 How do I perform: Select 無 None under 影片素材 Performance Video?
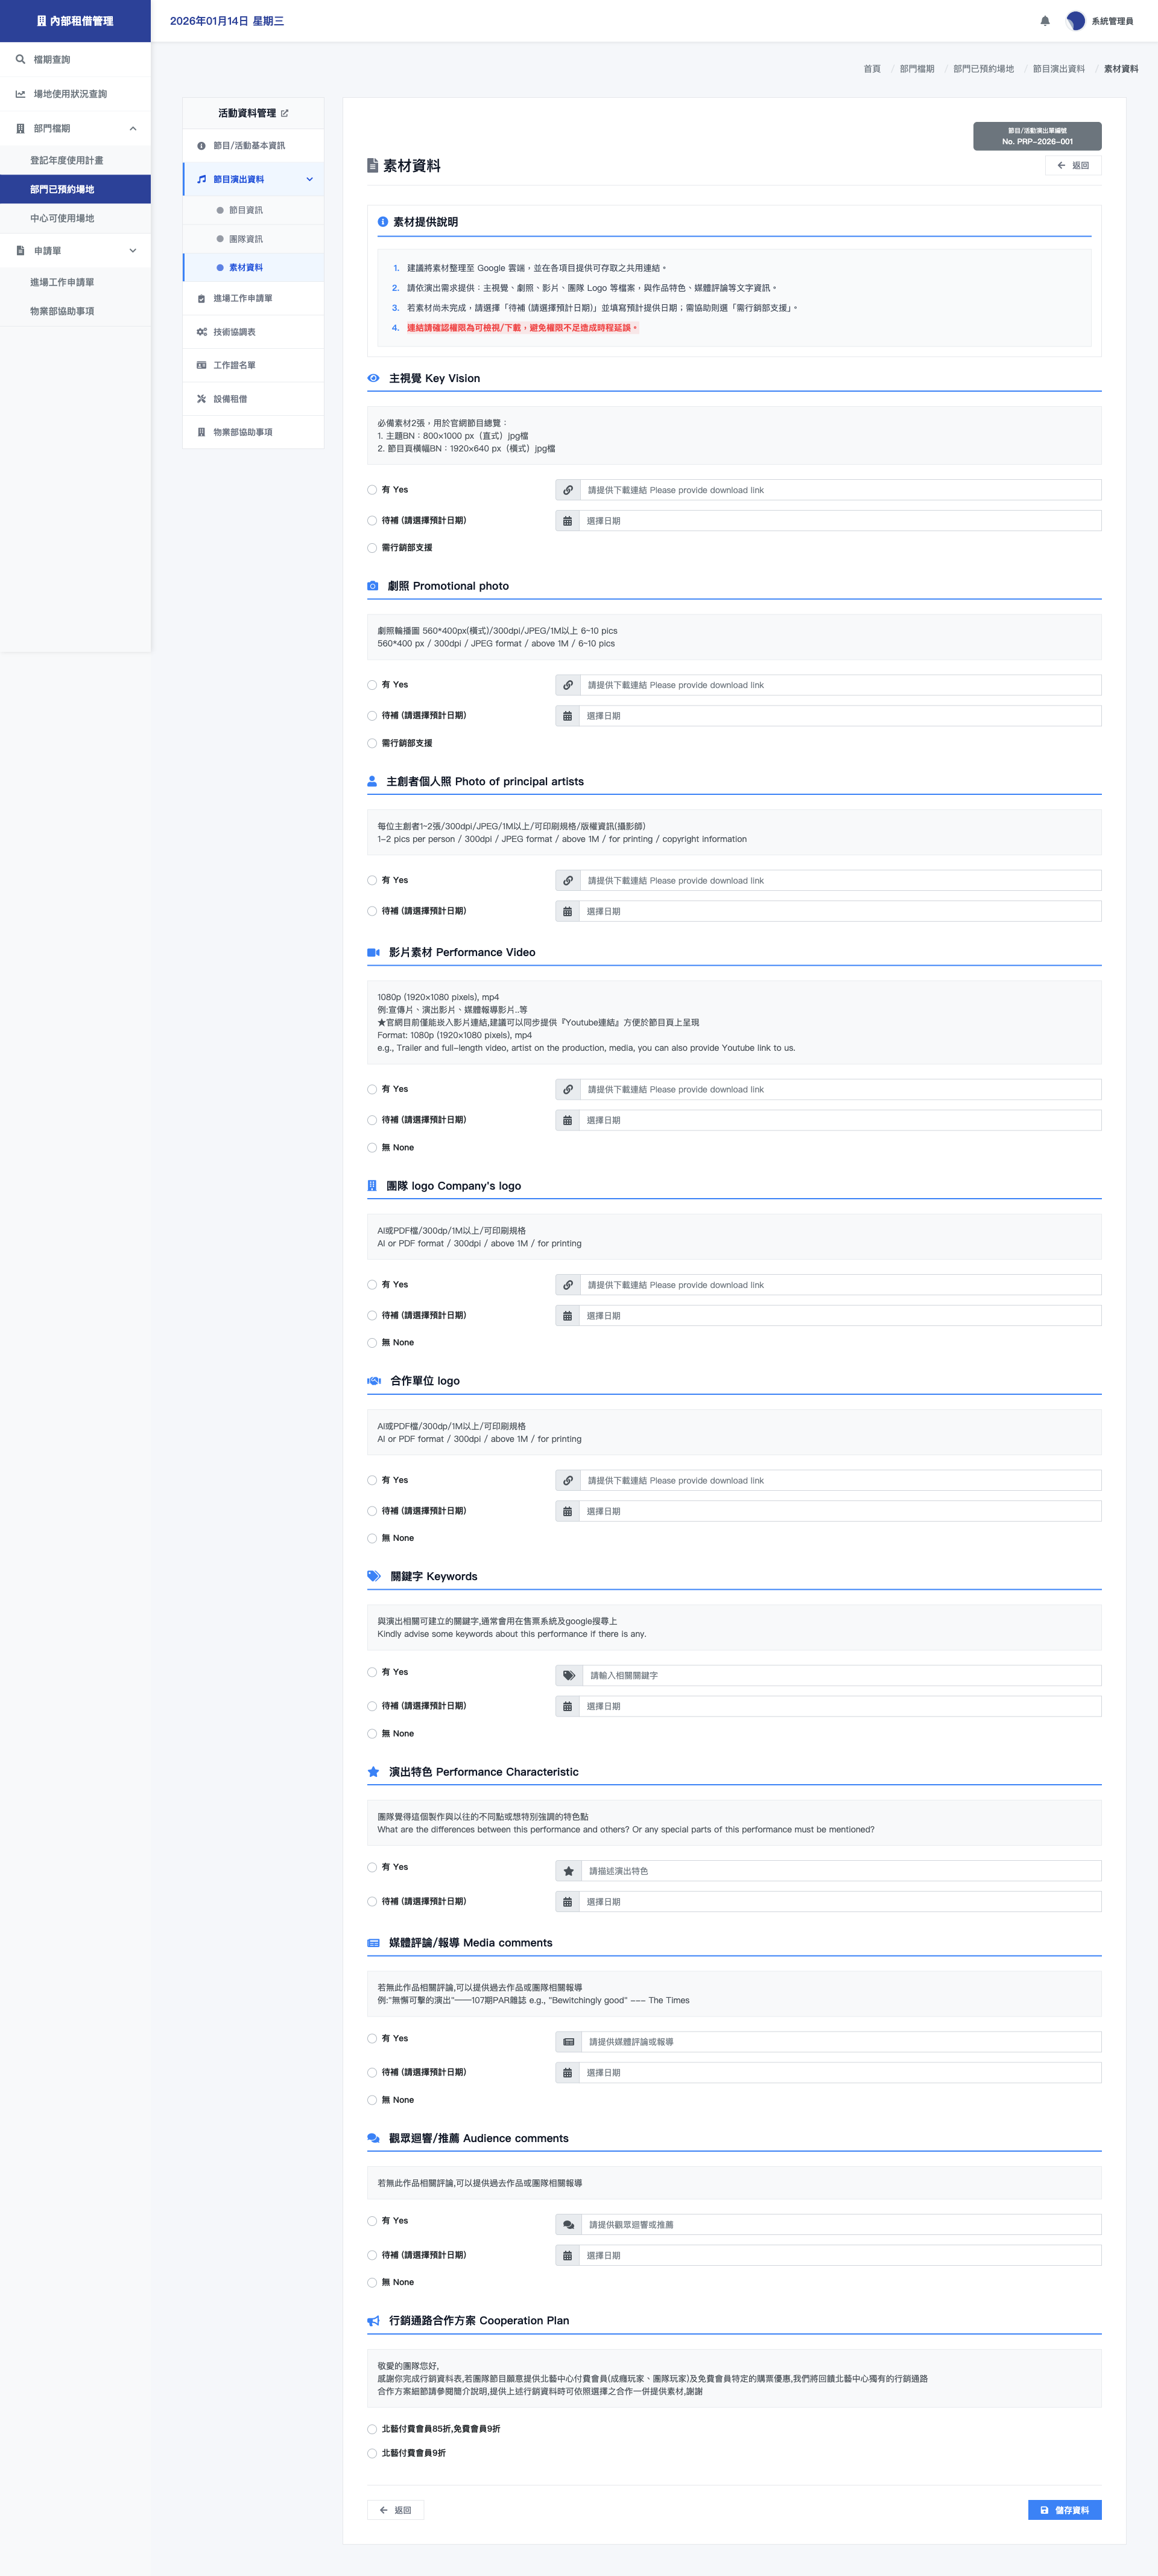pyautogui.click(x=372, y=1148)
